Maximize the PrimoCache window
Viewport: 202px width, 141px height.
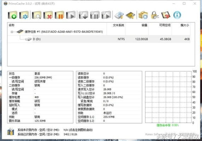(184, 4)
